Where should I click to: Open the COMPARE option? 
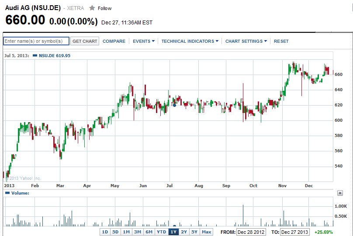pyautogui.click(x=114, y=41)
